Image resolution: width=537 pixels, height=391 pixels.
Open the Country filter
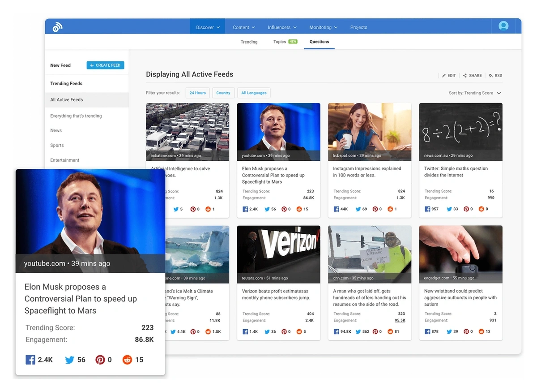click(x=223, y=93)
